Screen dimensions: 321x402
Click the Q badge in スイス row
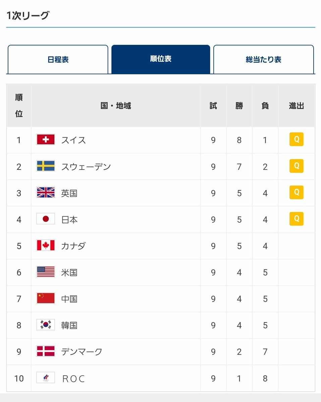pyautogui.click(x=297, y=139)
